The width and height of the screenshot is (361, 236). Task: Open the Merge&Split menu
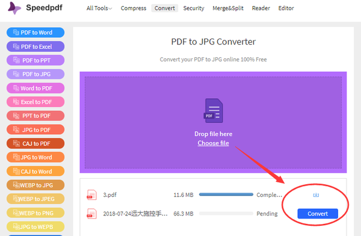point(228,8)
